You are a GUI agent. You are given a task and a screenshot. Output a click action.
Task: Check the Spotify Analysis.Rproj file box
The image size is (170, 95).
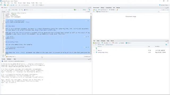pyautogui.click(x=94, y=53)
